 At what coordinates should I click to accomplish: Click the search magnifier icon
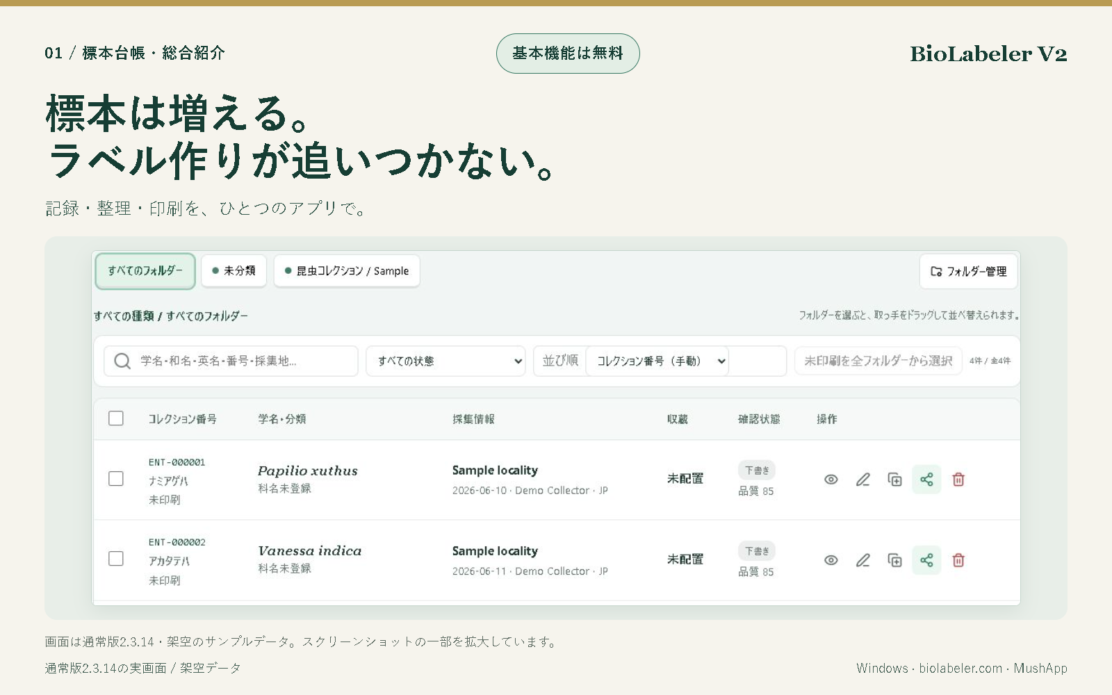point(122,361)
